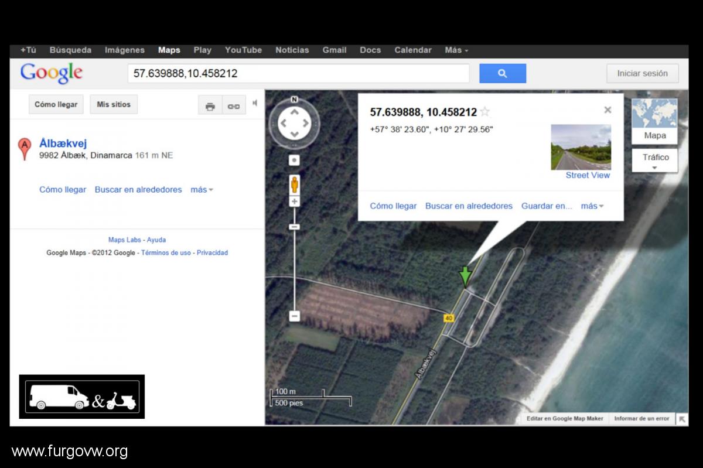The width and height of the screenshot is (703, 468).
Task: Collapse the left side panel arrow
Action: (x=255, y=103)
